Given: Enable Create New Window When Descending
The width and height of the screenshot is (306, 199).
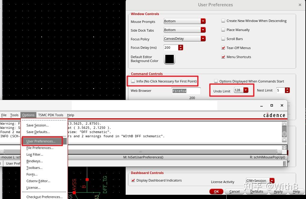Looking at the screenshot, I should click(223, 20).
